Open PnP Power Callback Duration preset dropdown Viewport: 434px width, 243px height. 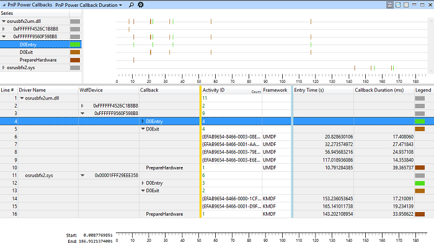click(89, 5)
